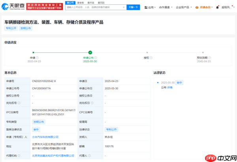237x162 pixels.
Task: Switch to the 查公司 search tab
Action: (70, 2)
